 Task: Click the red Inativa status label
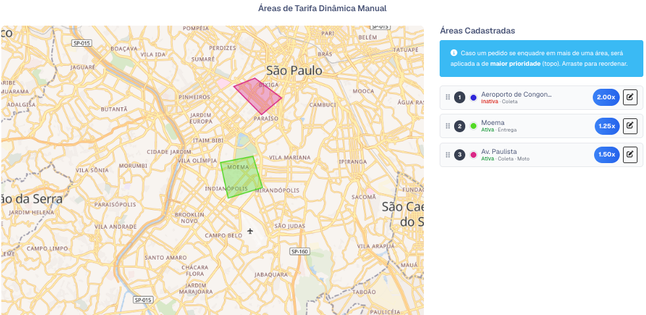[490, 101]
